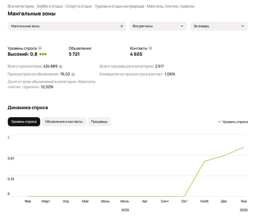Clear the Мангальные зоны search field

tap(122, 26)
